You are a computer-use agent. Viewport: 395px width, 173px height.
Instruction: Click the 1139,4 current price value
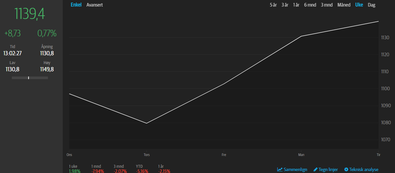pyautogui.click(x=30, y=14)
